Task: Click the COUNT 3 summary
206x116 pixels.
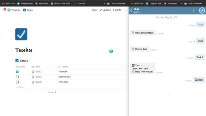Action: pos(52,92)
